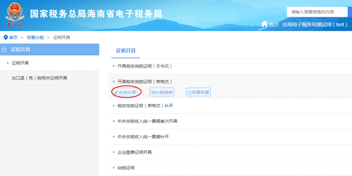Click the 国家税务总局海南省电子税务局 title
The width and height of the screenshot is (352, 176).
[96, 14]
